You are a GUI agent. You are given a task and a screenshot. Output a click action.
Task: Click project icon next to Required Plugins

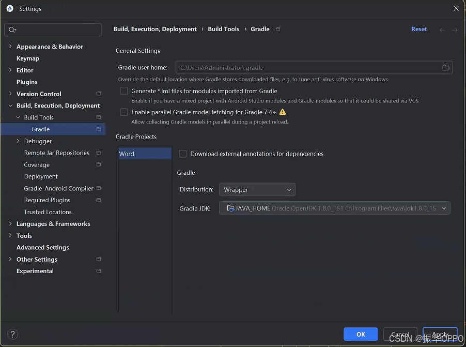(x=99, y=200)
